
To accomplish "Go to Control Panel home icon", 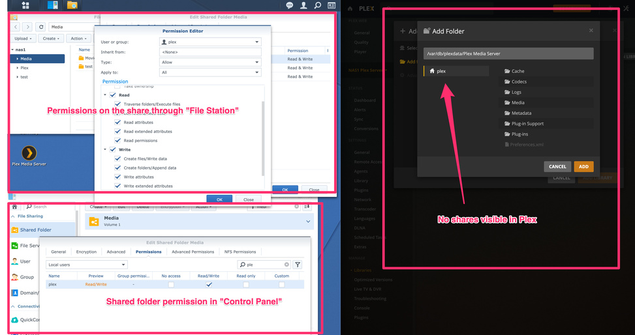I will click(x=14, y=207).
